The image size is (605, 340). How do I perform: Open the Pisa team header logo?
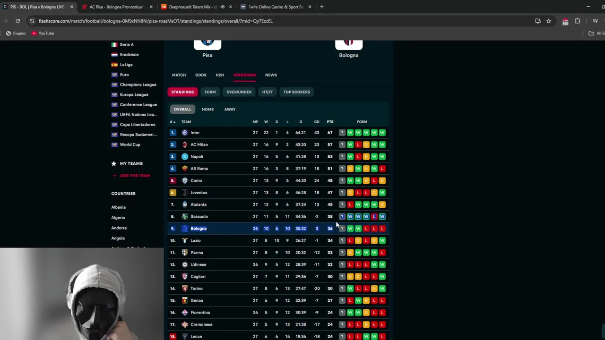point(207,44)
